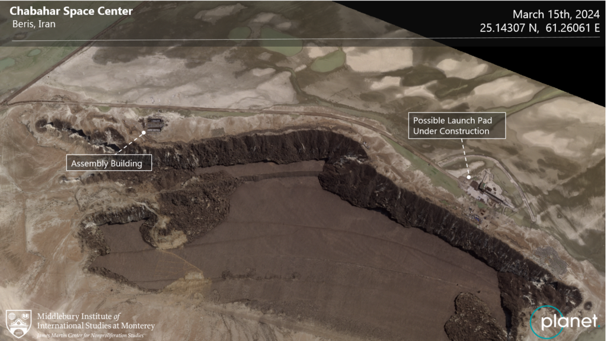
Task: Click the 'planet' wordmark text
Action: pos(569,322)
